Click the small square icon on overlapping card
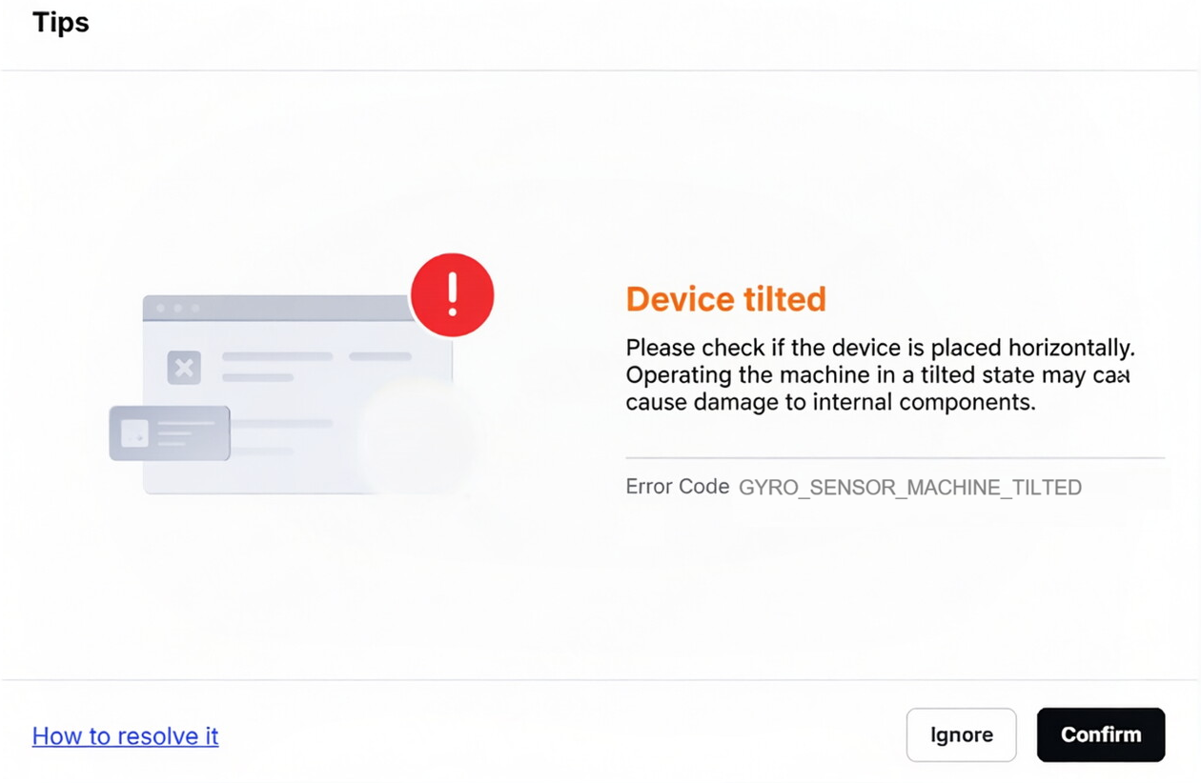Screen dimensions: 1201x783 (134, 433)
